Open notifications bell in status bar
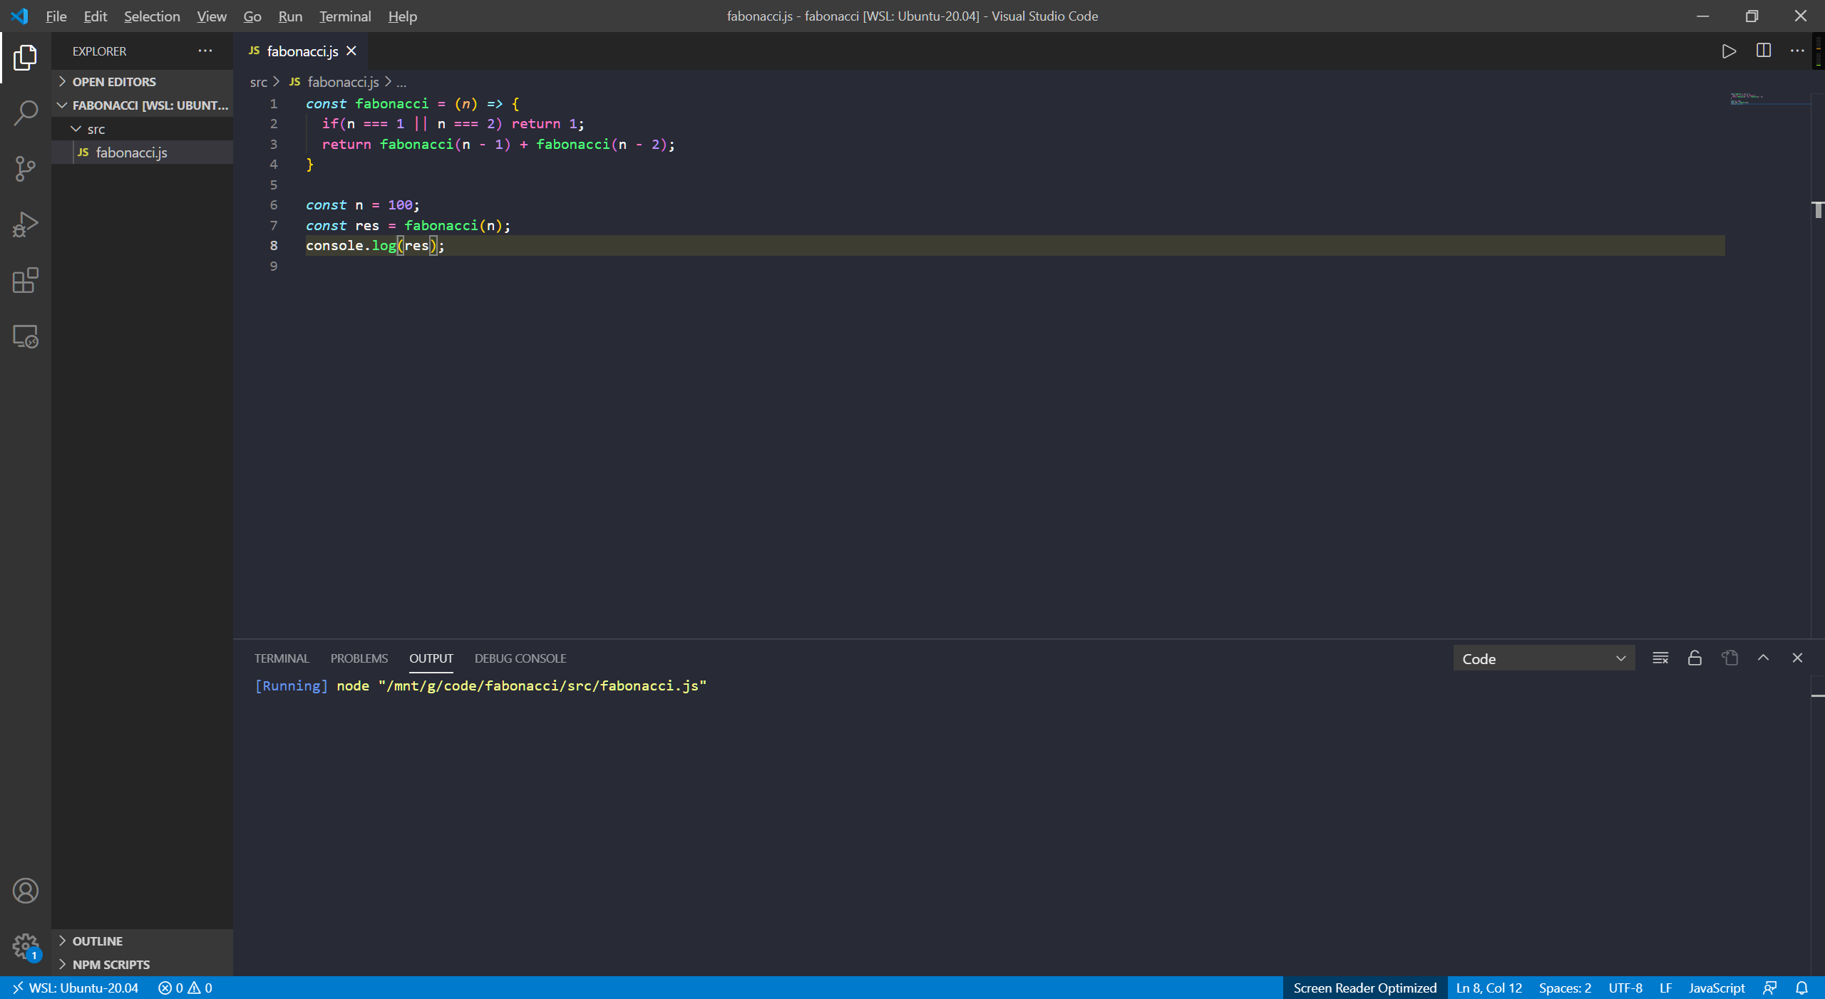 pos(1801,988)
